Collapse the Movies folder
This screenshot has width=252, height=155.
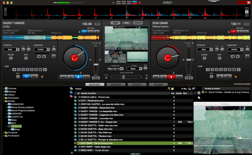4,101
